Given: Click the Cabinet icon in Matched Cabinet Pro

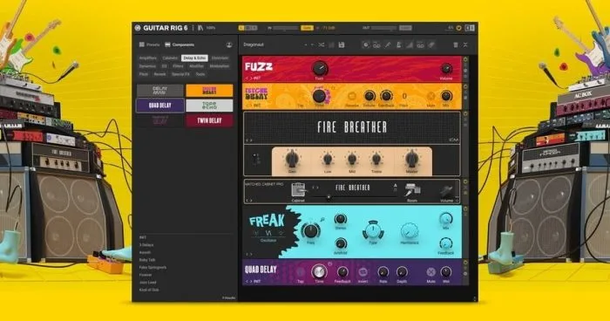Looking at the screenshot, I should coord(298,189).
